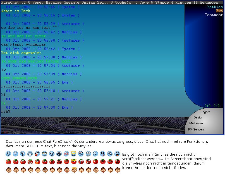This screenshot has width=225, height=176.
Task: Click the big-eyed laughing tomato smiley
Action: tap(59, 161)
